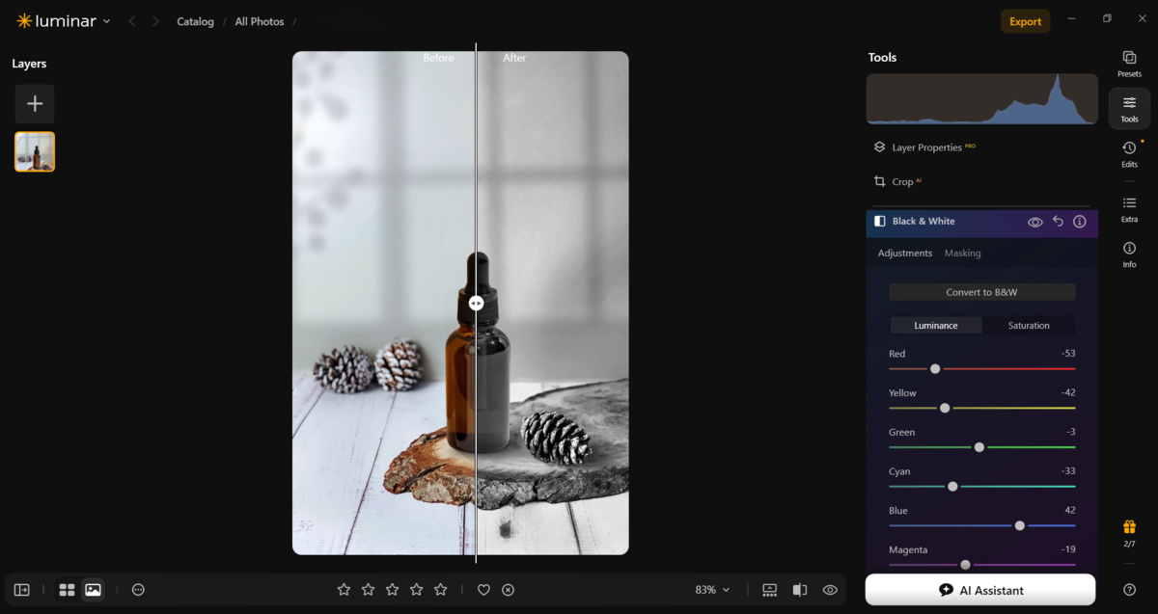1158x614 pixels.
Task: Select the Luminance tab
Action: click(x=935, y=326)
